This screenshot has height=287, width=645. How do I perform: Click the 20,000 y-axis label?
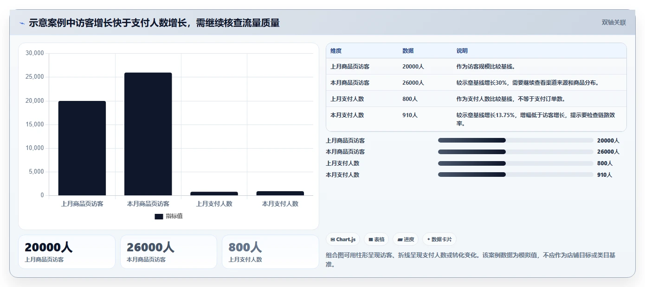35,101
